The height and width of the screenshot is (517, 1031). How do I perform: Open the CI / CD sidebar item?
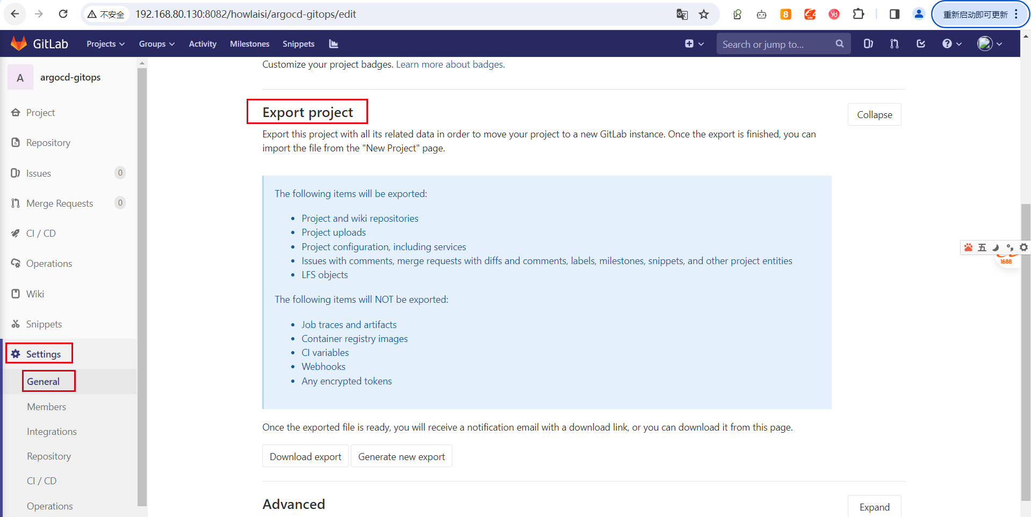(41, 234)
